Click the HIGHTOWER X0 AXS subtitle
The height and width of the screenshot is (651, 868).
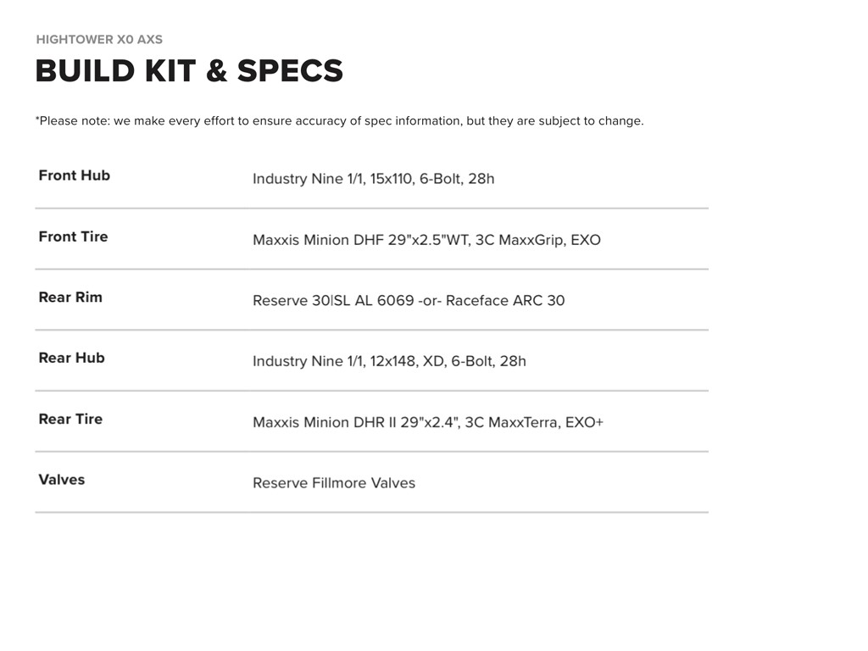tap(99, 40)
